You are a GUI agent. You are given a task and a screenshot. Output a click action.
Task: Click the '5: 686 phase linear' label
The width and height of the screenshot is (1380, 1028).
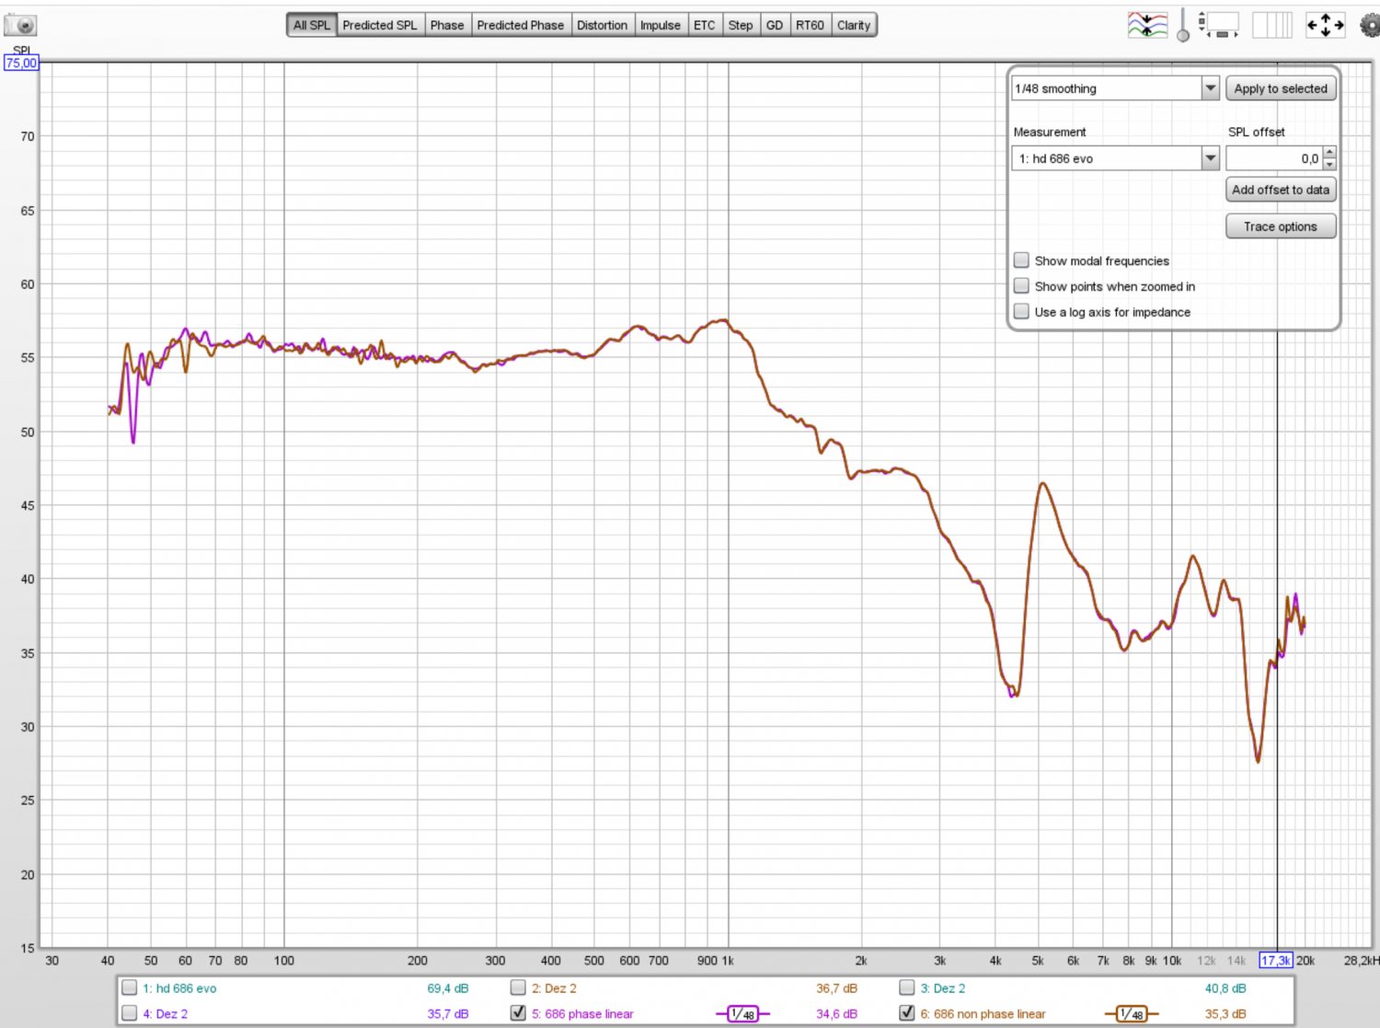[582, 1013]
